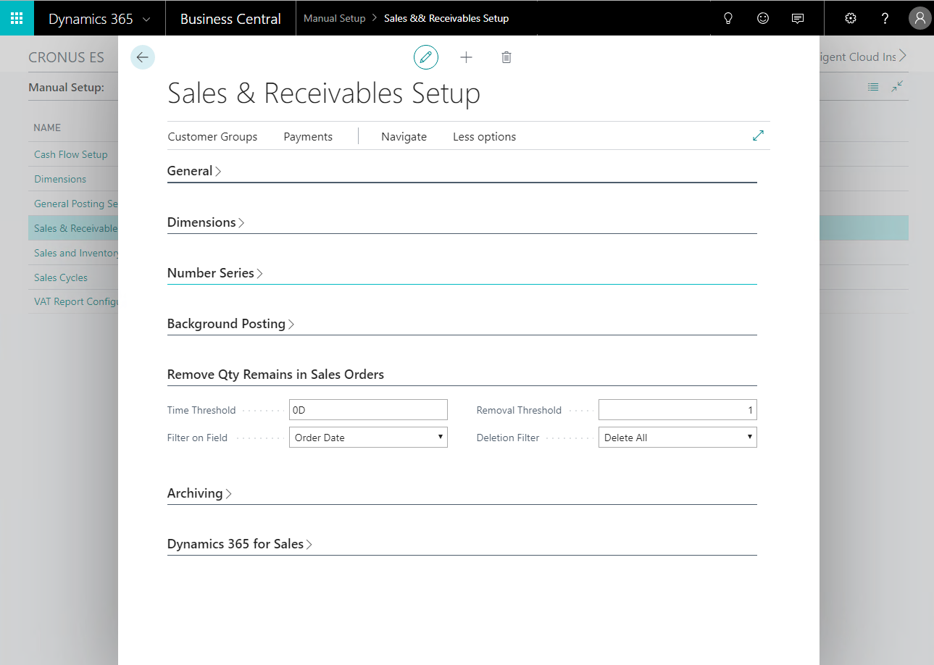Click the smiley feedback icon
The image size is (934, 665).
(763, 18)
